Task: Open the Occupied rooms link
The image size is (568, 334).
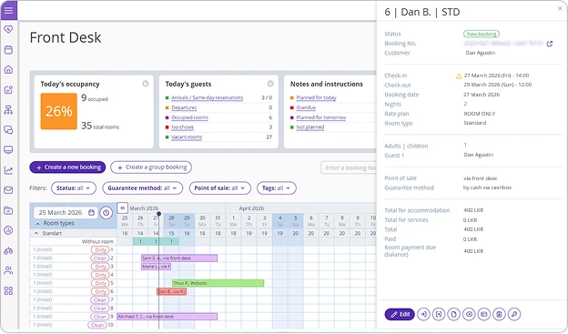Action: coord(189,117)
